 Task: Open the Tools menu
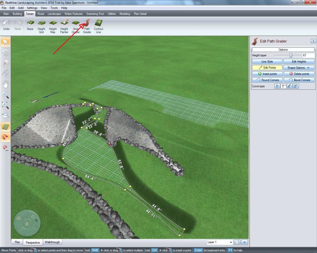54,8
